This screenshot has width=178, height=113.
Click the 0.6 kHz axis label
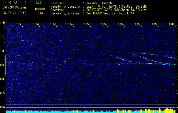click(x=2, y=107)
